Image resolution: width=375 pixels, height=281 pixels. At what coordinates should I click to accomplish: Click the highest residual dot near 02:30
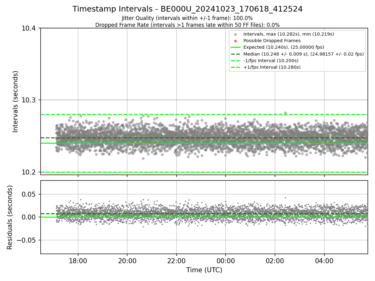point(285,198)
